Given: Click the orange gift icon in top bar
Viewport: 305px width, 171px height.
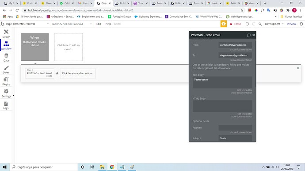Looking at the screenshot, I should (x=224, y=24).
